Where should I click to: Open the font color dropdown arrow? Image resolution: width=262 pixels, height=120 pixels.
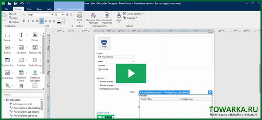pyautogui.click(x=63, y=21)
